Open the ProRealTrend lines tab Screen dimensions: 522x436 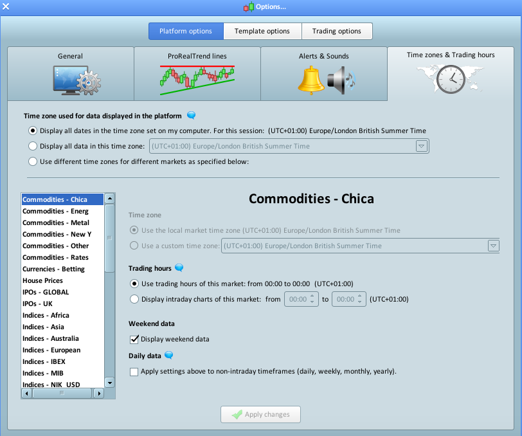(x=197, y=73)
